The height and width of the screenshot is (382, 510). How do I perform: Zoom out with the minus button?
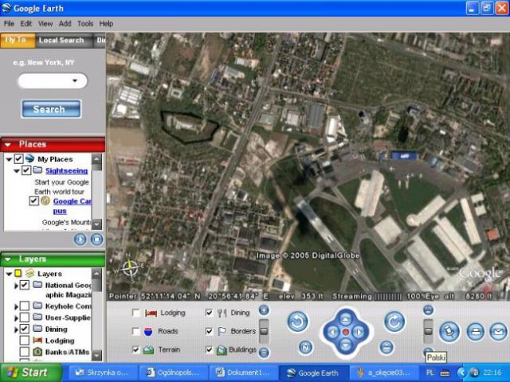tap(264, 353)
